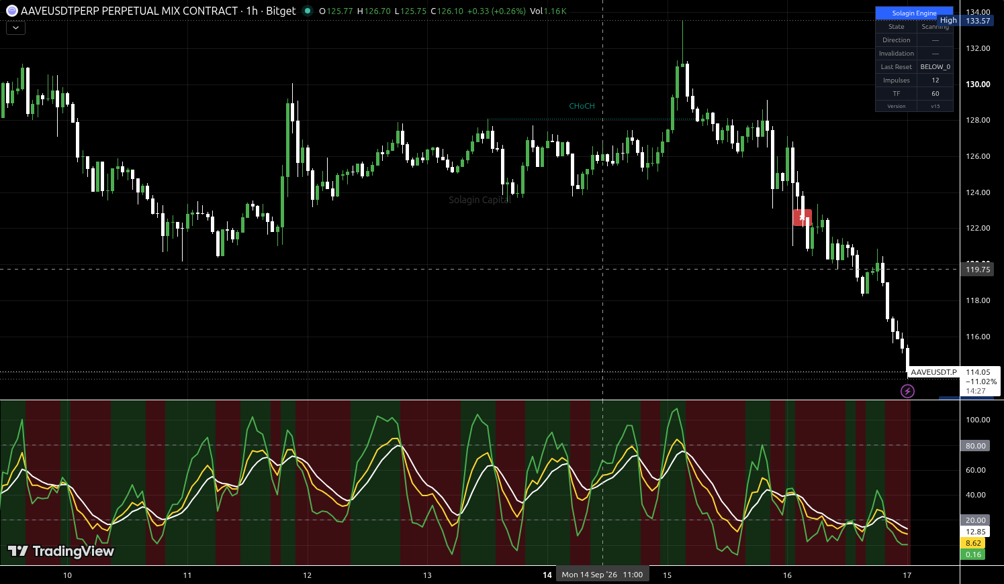Click the High 133.57 price label
Image resolution: width=1004 pixels, height=584 pixels.
click(965, 21)
